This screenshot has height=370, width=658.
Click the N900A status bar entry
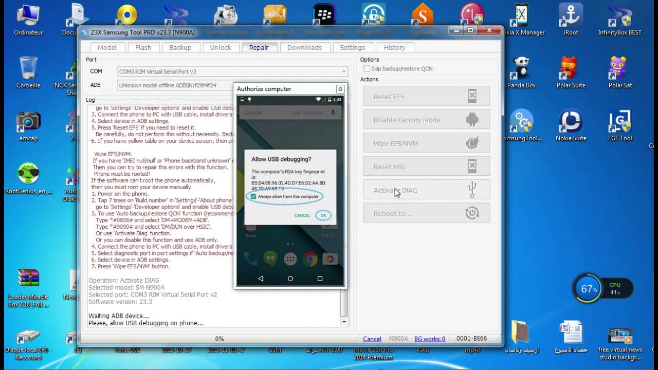click(x=398, y=339)
